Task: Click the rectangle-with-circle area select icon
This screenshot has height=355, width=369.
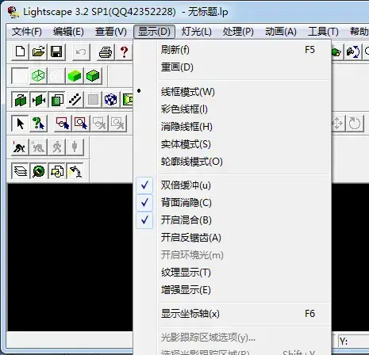Action: (x=63, y=124)
